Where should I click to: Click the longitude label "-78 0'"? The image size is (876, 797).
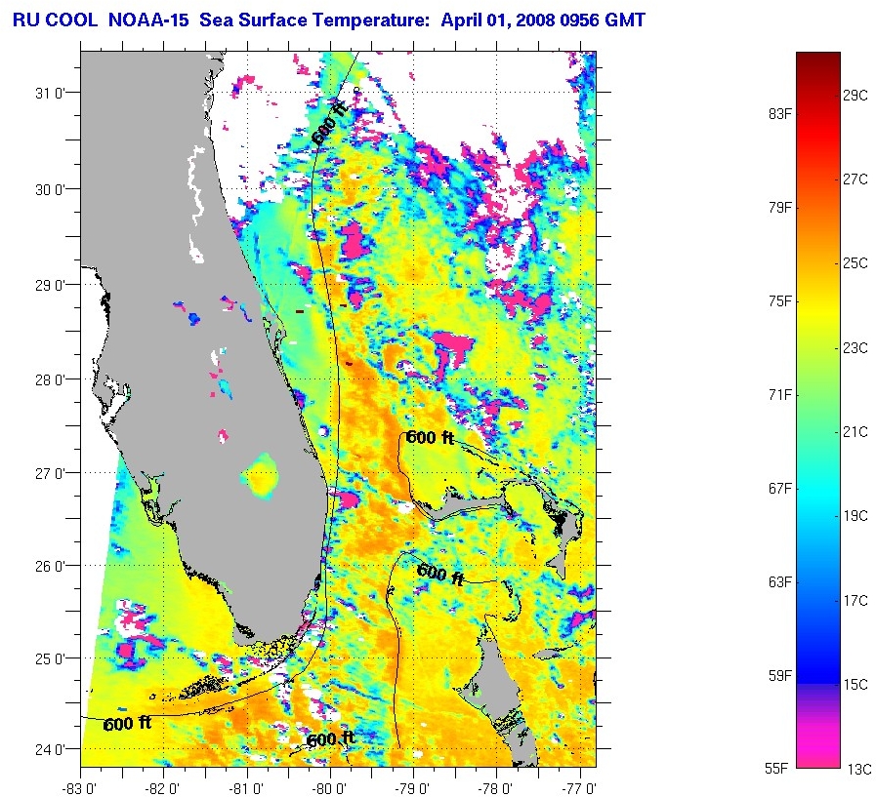(x=495, y=788)
